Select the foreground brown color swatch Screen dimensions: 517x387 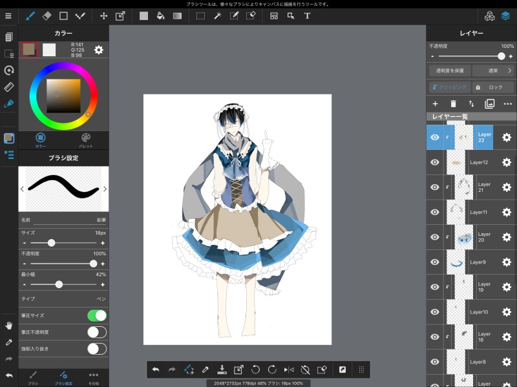pyautogui.click(x=28, y=50)
